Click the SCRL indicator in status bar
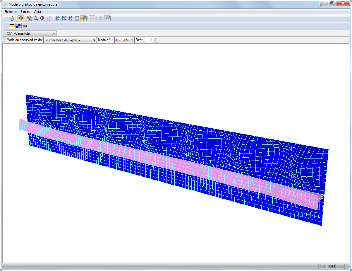 pyautogui.click(x=340, y=266)
